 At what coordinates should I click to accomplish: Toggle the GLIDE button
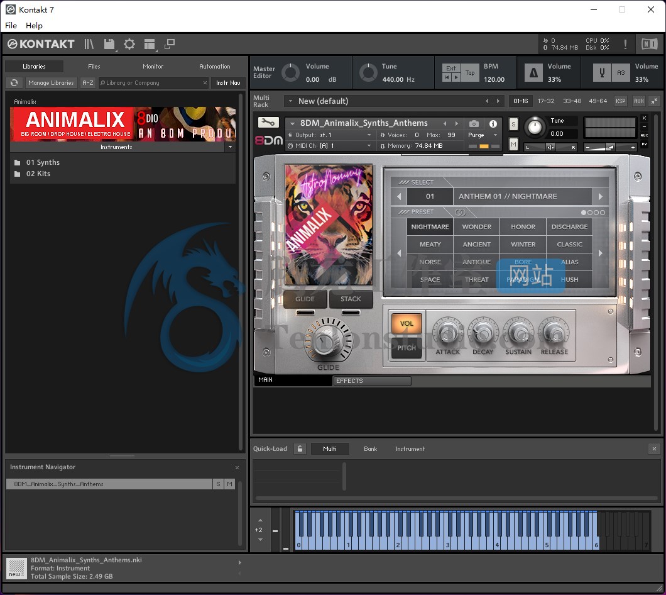pyautogui.click(x=305, y=299)
